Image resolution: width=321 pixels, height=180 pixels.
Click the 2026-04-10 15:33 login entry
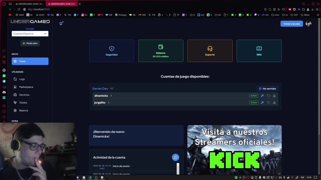[135, 167]
